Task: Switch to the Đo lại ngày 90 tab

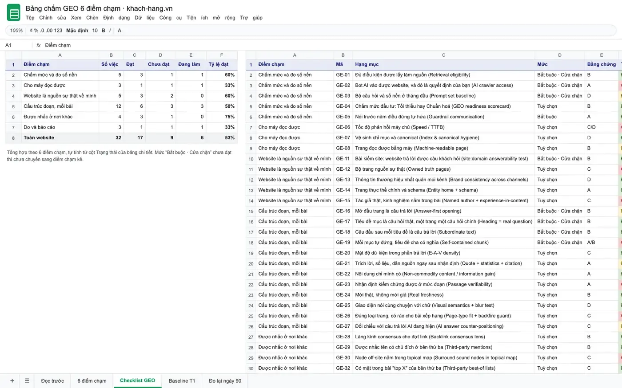Action: [225, 380]
